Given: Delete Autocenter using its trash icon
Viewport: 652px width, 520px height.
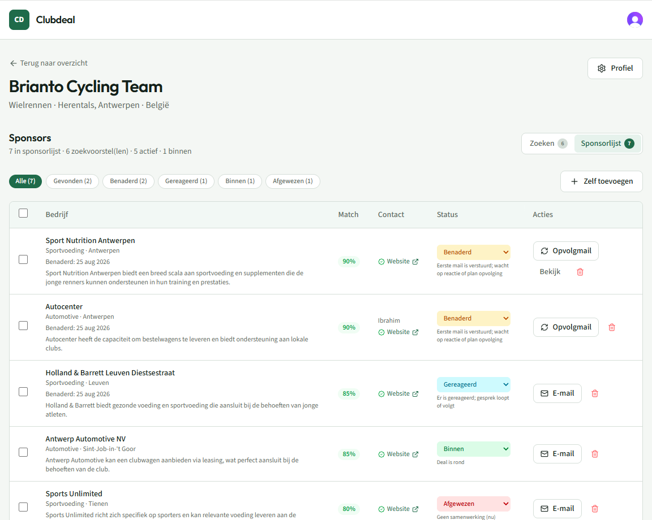Looking at the screenshot, I should [612, 327].
